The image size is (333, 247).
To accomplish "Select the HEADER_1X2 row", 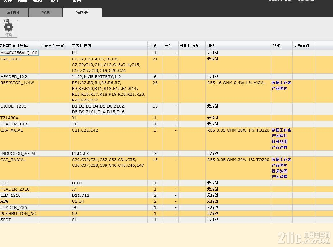I will (167, 77).
